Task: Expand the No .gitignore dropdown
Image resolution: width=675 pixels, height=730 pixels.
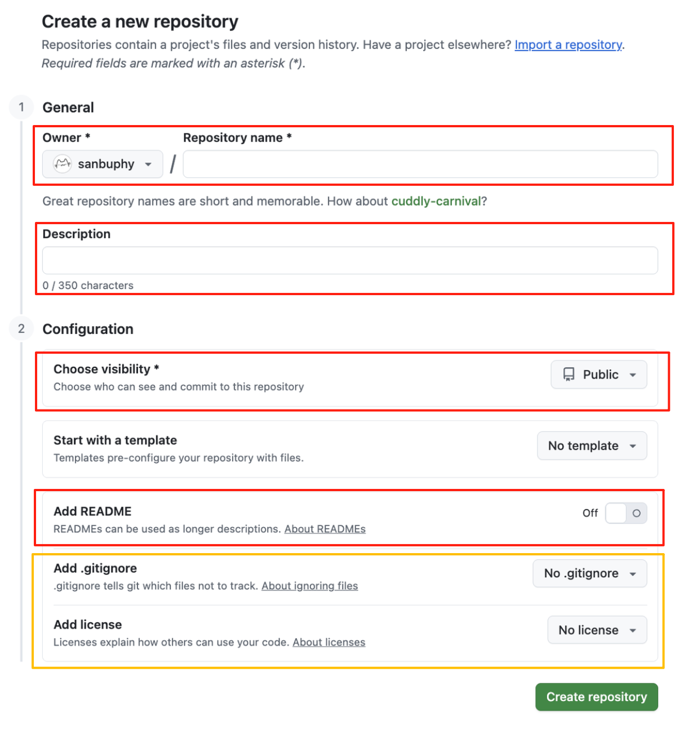Action: click(589, 573)
